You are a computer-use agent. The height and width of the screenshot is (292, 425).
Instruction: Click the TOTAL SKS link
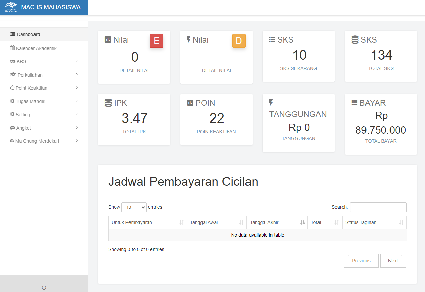(381, 68)
